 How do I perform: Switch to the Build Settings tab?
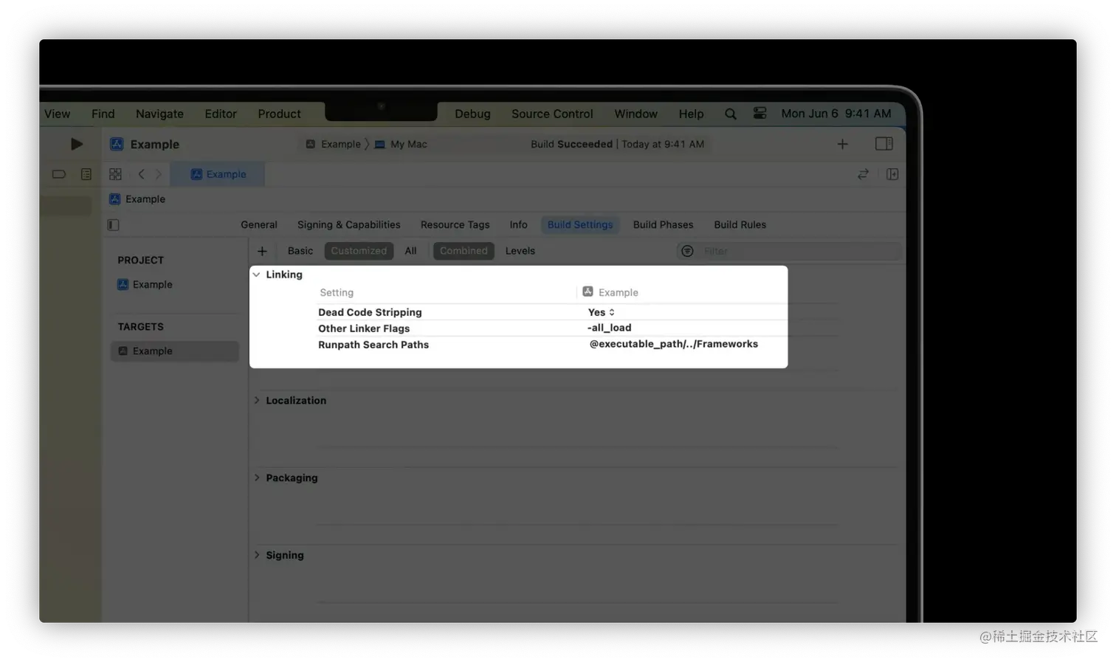(x=580, y=225)
